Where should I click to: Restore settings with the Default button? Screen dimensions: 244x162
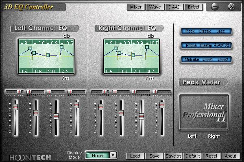[193, 156]
